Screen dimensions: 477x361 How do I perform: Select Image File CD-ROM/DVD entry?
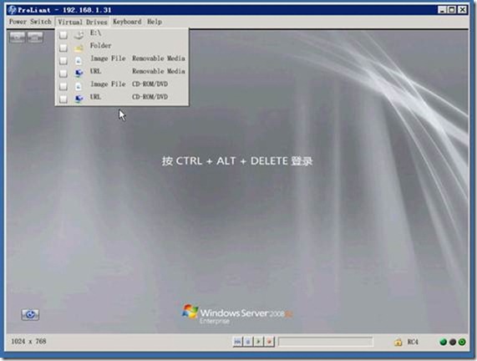click(x=122, y=84)
